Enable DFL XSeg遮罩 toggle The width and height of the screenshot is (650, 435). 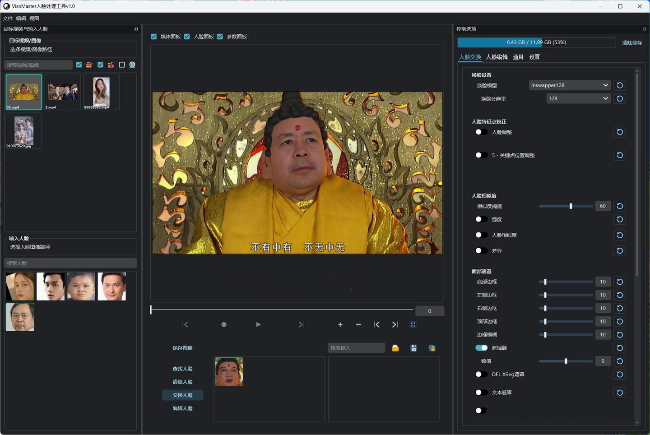[x=481, y=374]
